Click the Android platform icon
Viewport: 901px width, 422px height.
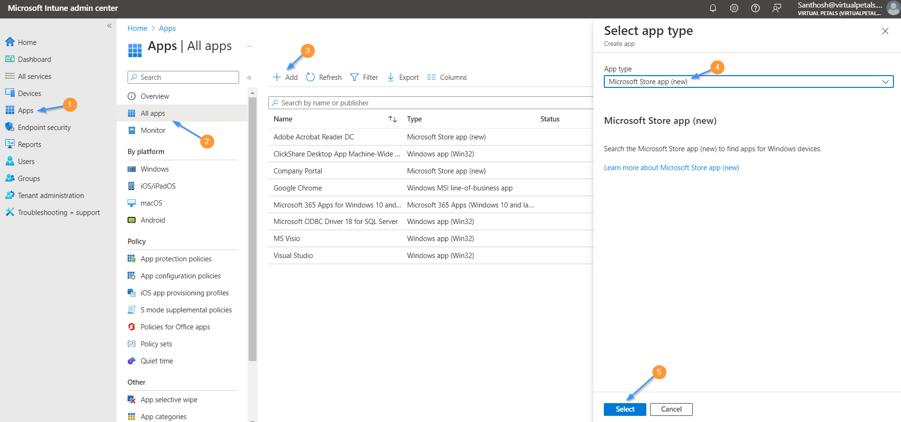132,220
